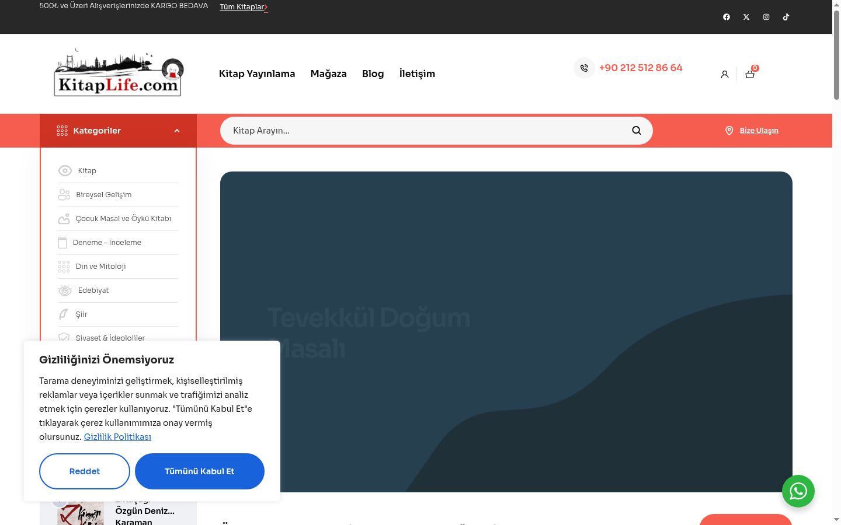The height and width of the screenshot is (525, 841).
Task: Open the İletişim menu item
Action: pyautogui.click(x=417, y=73)
